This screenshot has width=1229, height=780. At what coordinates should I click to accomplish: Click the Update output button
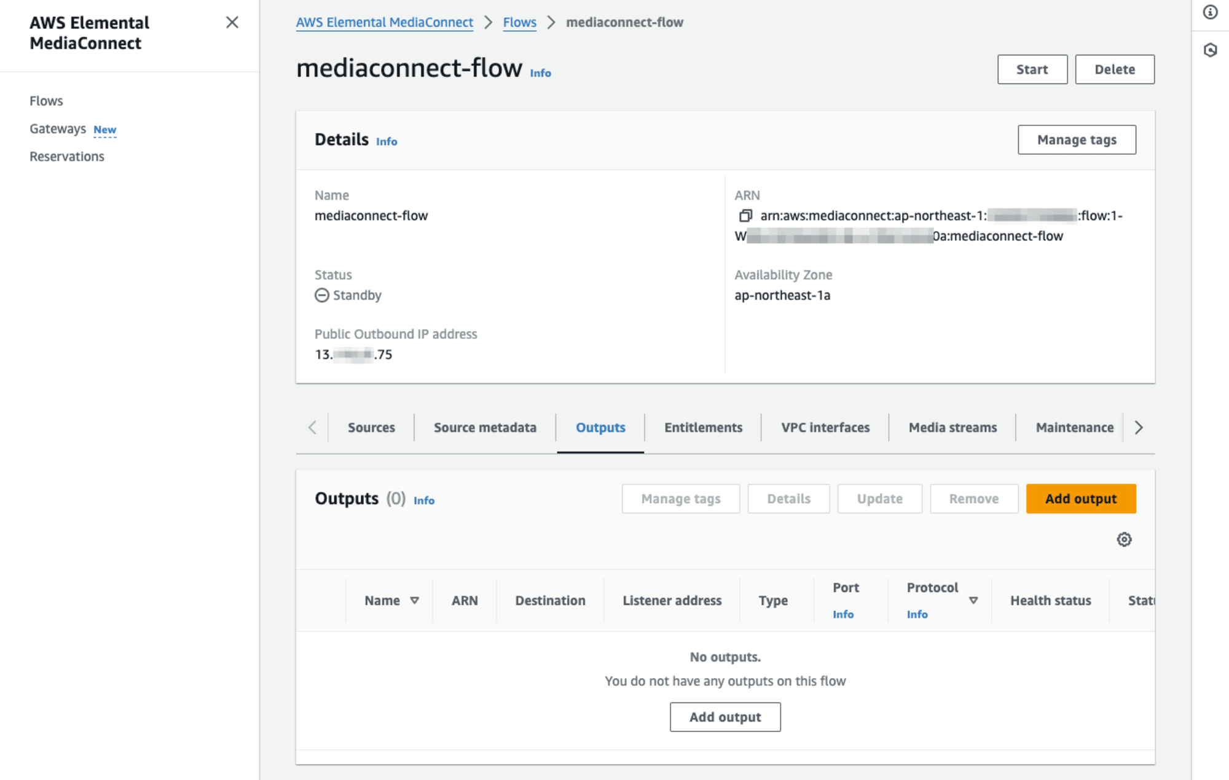879,499
